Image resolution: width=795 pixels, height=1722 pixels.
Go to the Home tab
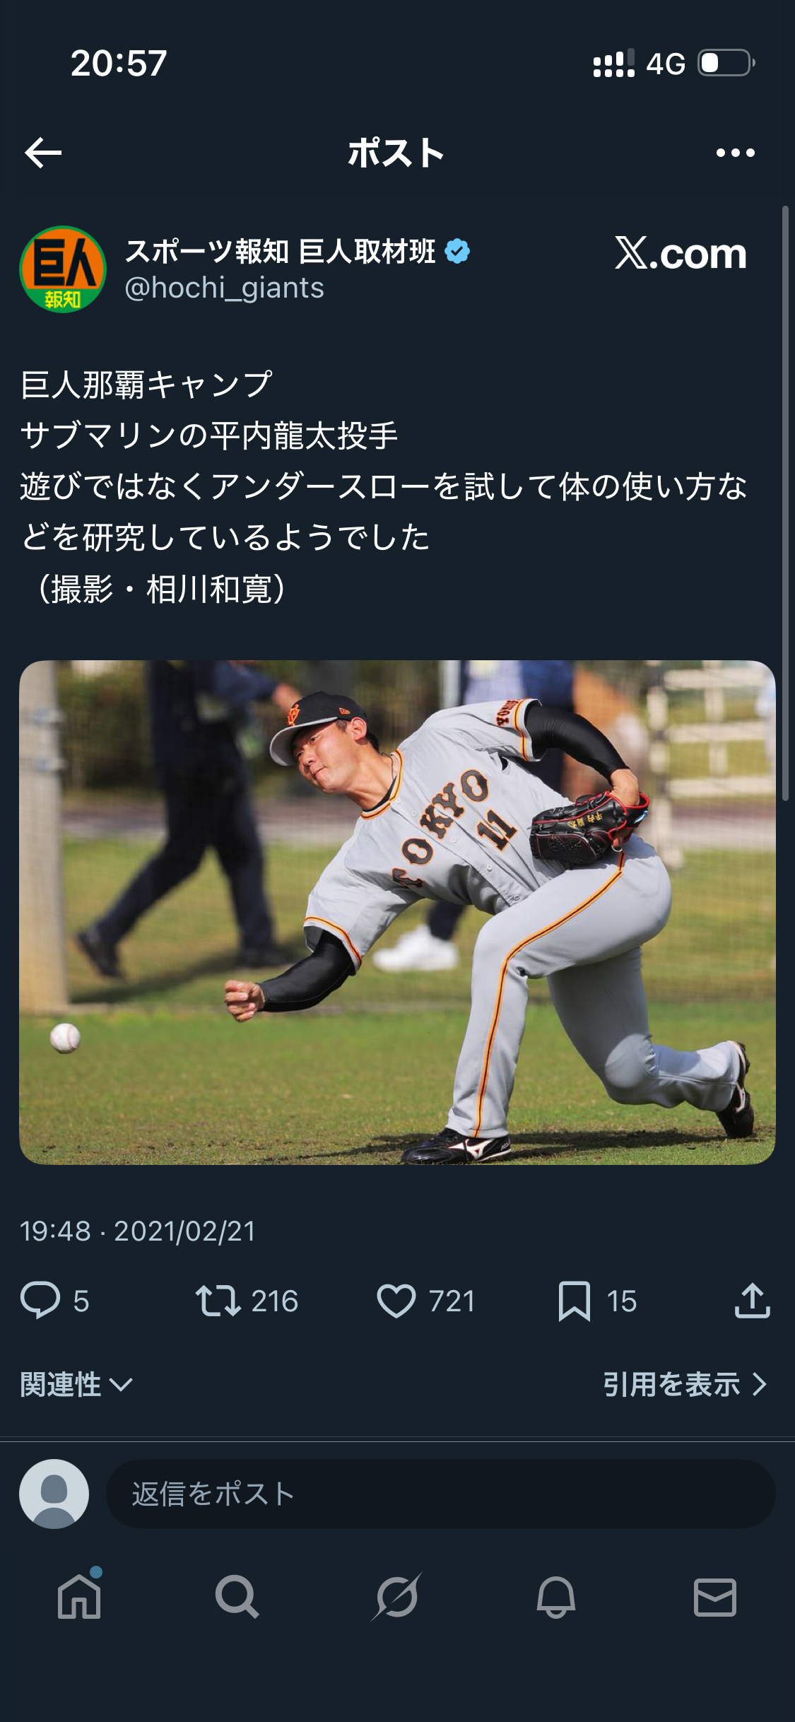pyautogui.click(x=79, y=1597)
